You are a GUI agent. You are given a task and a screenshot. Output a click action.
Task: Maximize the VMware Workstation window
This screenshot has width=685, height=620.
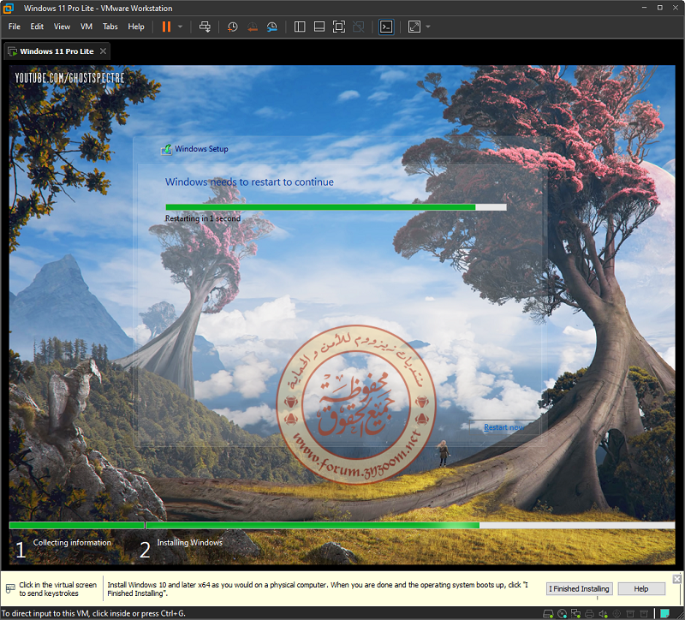pos(659,8)
